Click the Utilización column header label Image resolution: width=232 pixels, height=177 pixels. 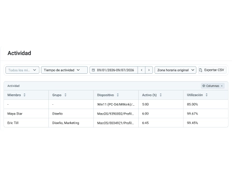pos(195,95)
